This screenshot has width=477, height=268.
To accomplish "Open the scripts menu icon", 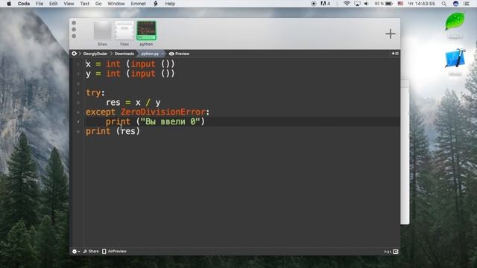I will (156, 4).
